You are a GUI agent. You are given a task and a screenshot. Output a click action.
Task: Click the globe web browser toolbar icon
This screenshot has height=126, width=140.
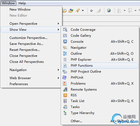click(109, 10)
